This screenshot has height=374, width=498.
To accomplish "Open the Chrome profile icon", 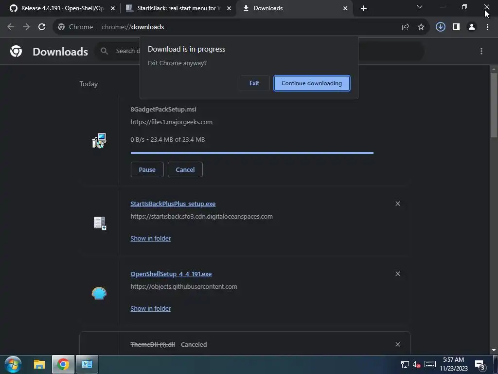I will (472, 27).
